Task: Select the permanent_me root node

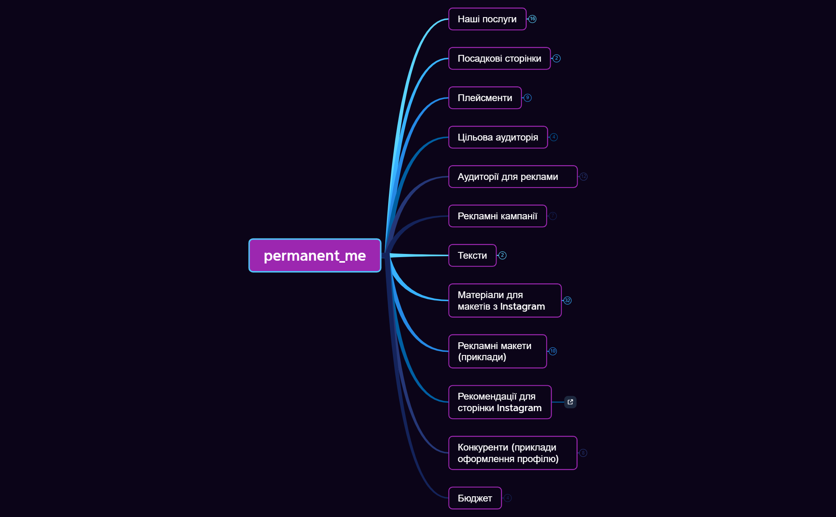Action: pyautogui.click(x=314, y=256)
